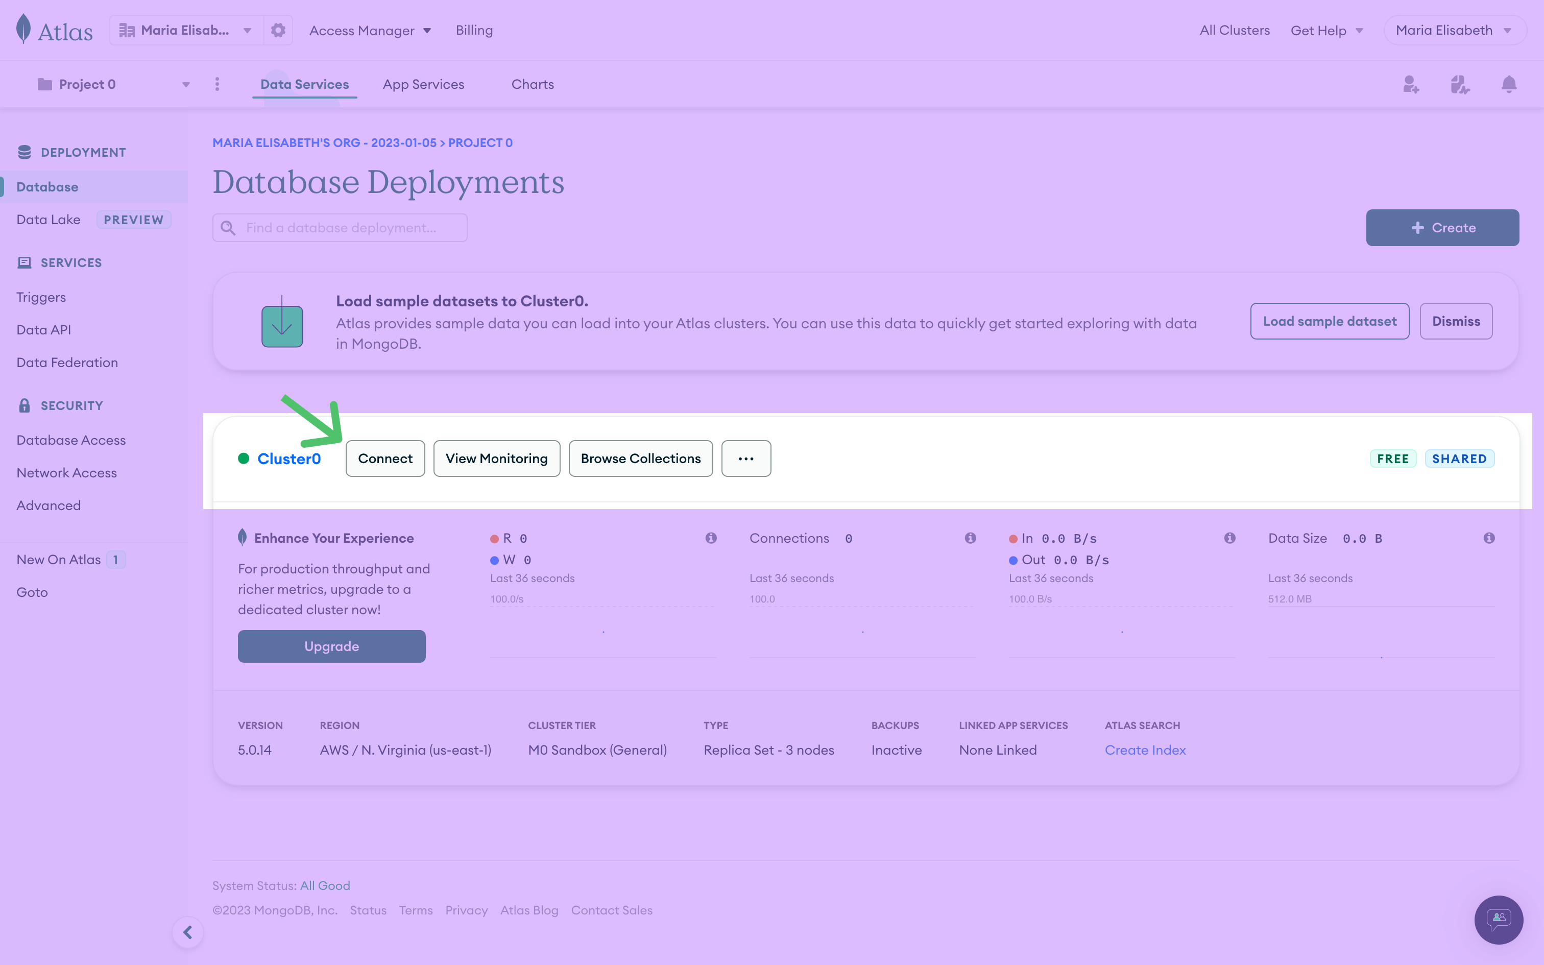Screen dimensions: 1544x965
Task: Click the Security lock icon in sidebar
Action: click(24, 405)
